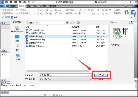Switch to the 编辑器 tab

point(22,6)
